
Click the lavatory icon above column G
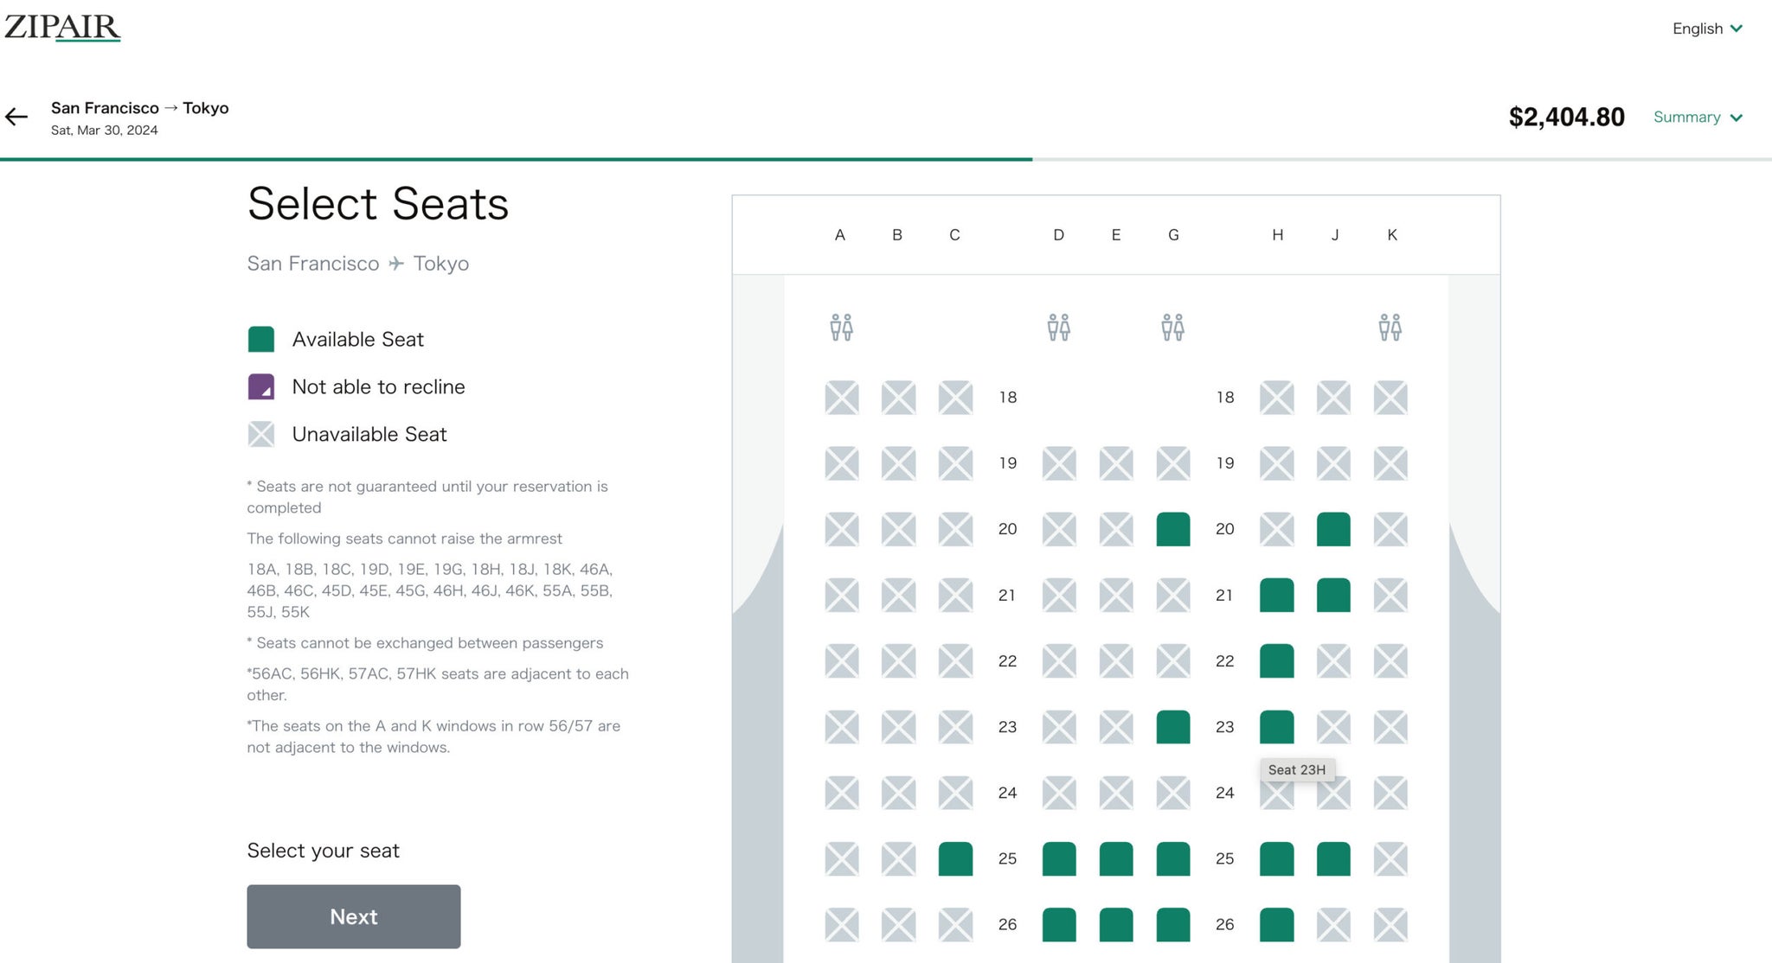pos(1173,328)
